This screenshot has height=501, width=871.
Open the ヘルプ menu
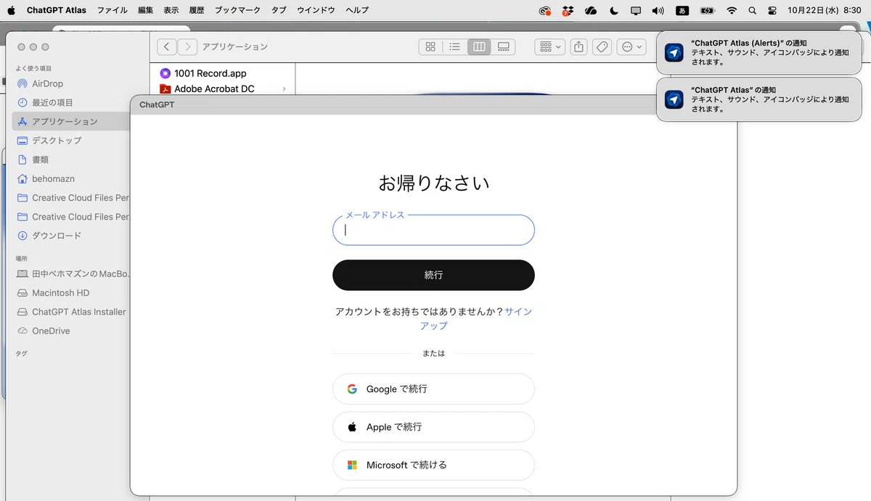click(x=357, y=10)
